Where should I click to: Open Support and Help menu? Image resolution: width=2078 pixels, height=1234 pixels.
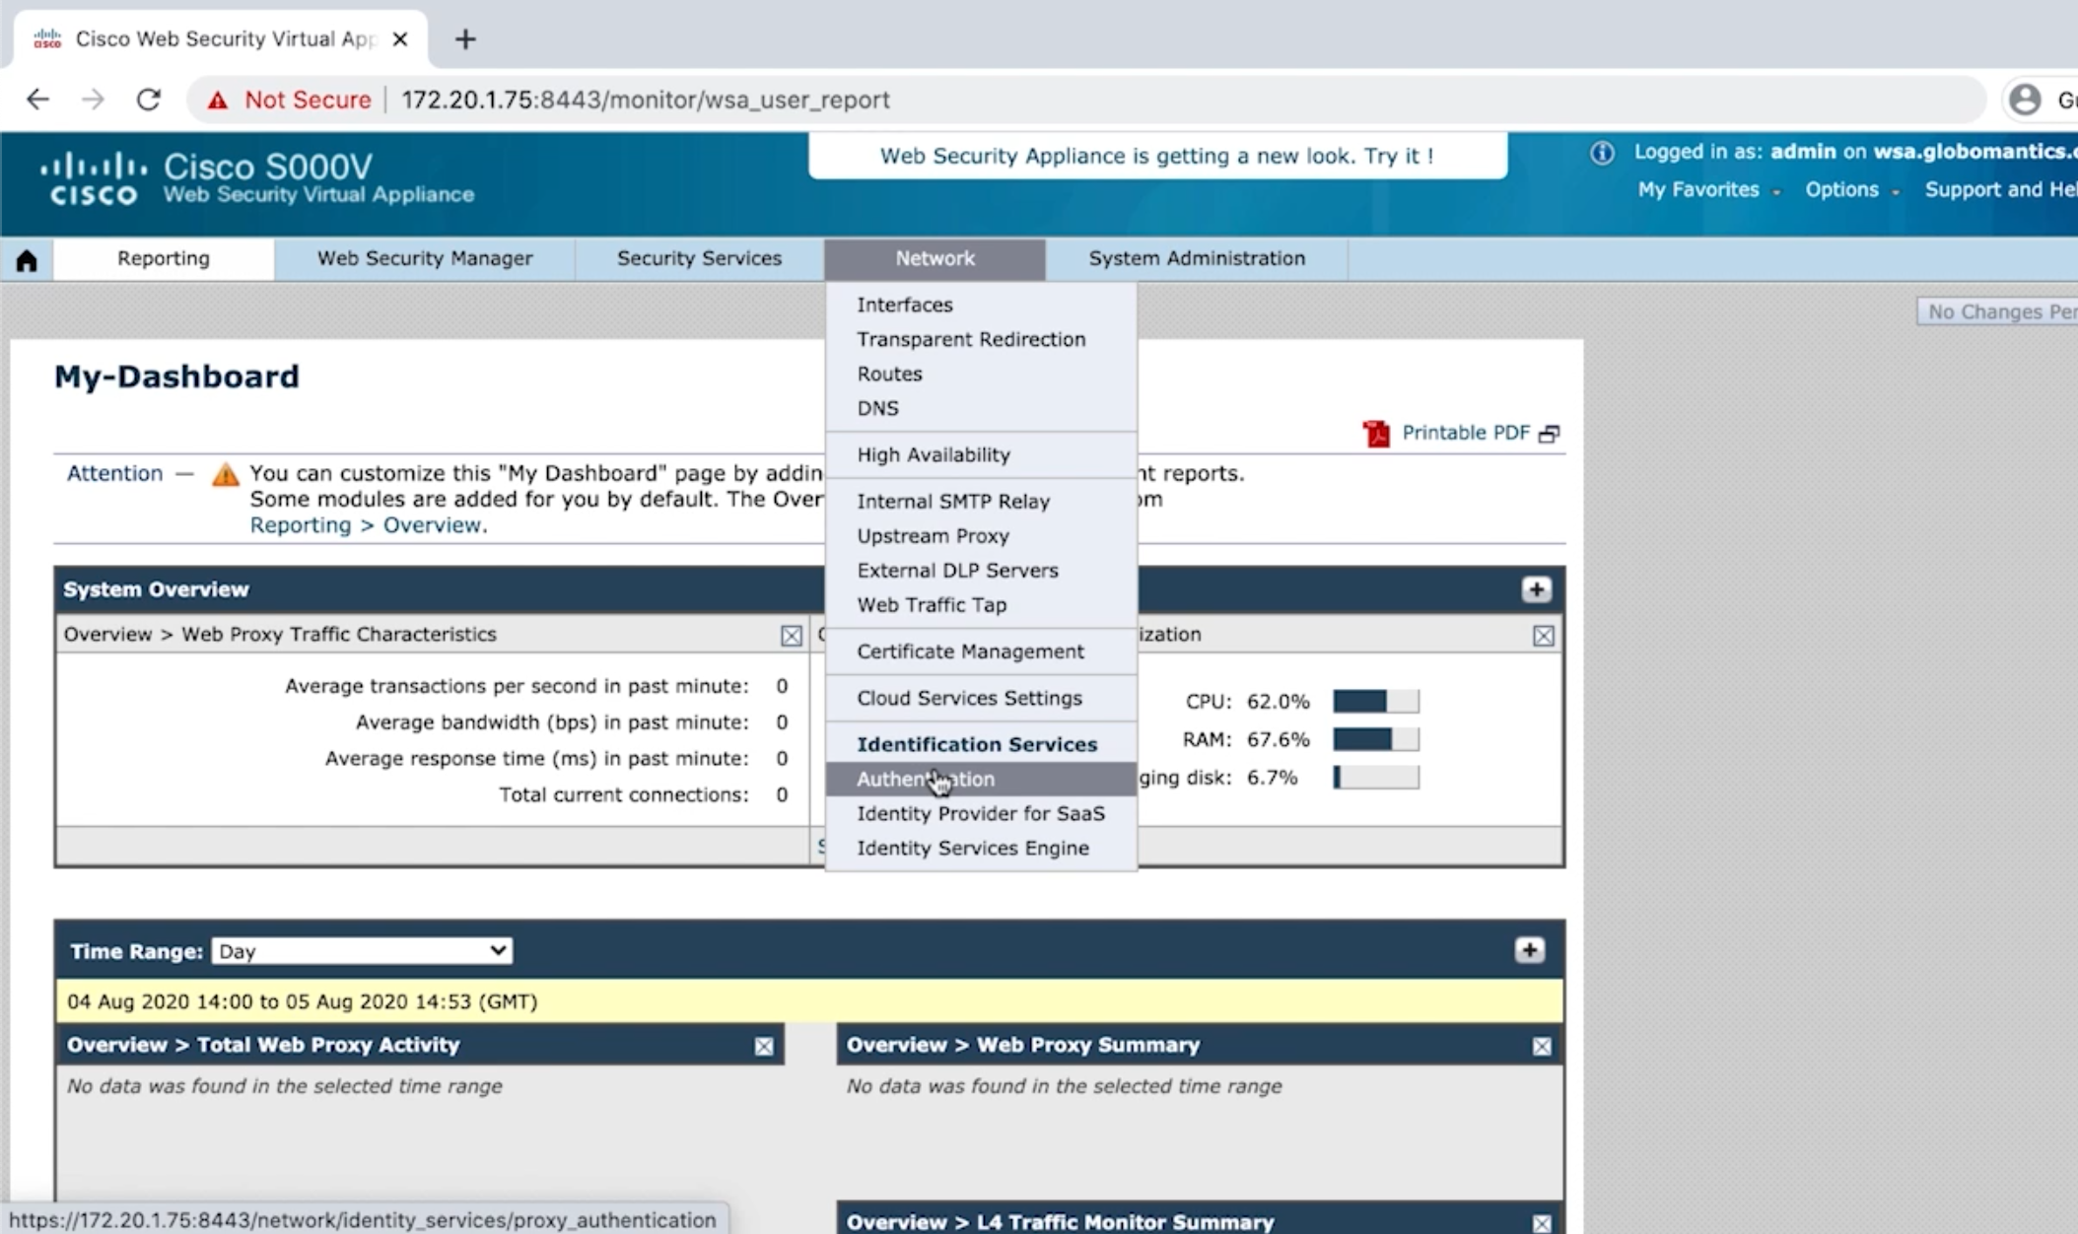click(x=2001, y=190)
